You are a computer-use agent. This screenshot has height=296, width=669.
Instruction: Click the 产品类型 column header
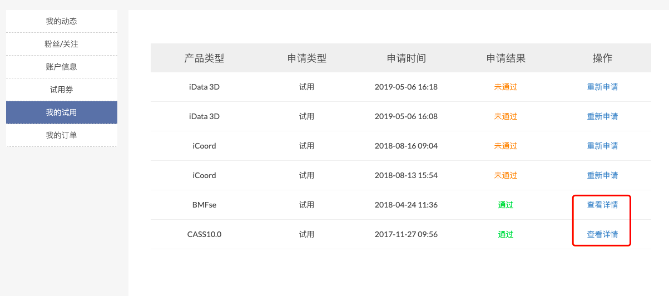pyautogui.click(x=204, y=58)
